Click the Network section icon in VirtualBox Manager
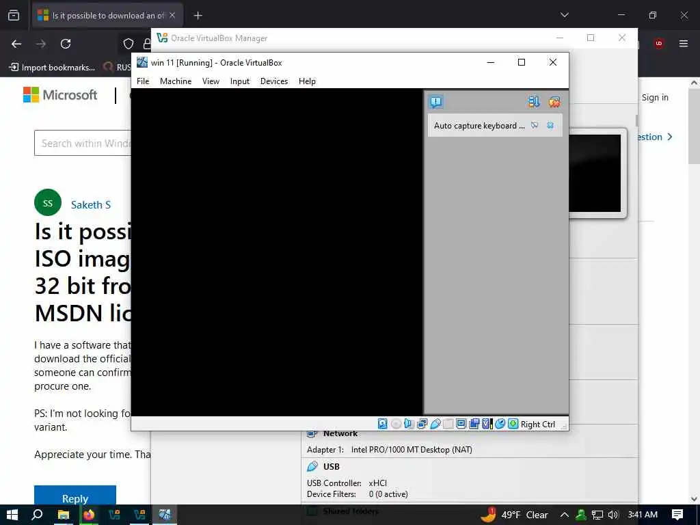 pyautogui.click(x=312, y=433)
